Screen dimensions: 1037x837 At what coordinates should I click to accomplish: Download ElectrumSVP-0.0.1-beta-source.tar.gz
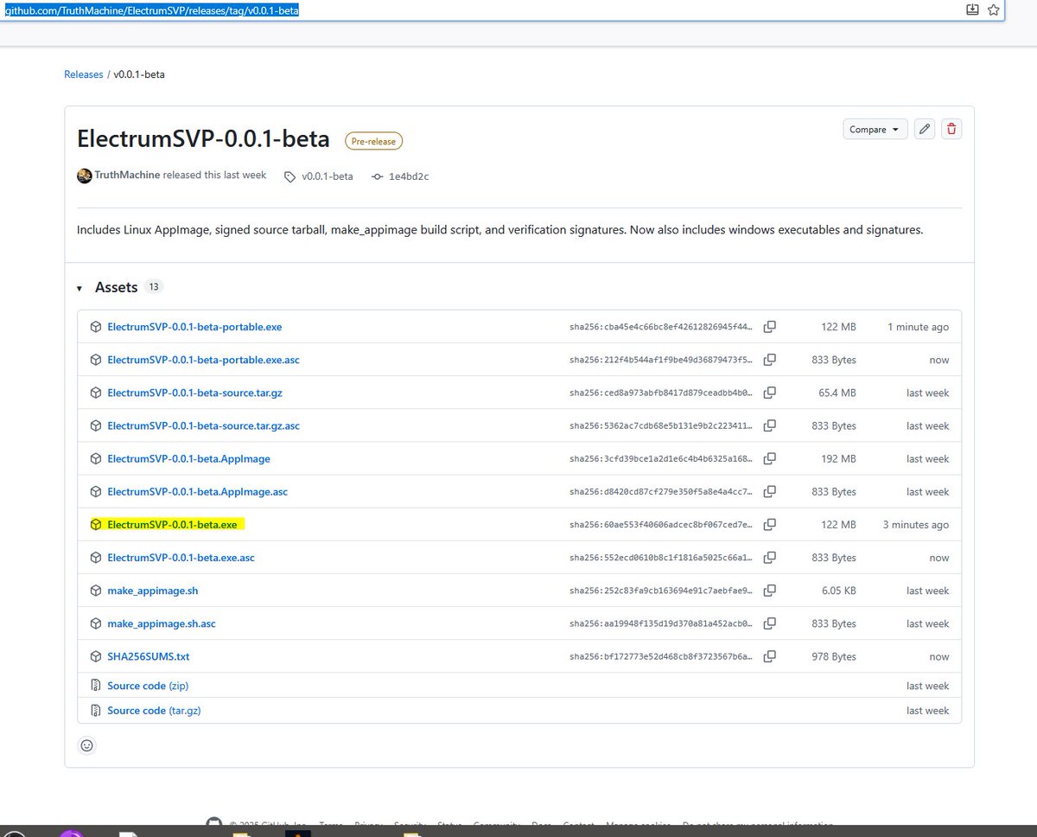pyautogui.click(x=194, y=393)
